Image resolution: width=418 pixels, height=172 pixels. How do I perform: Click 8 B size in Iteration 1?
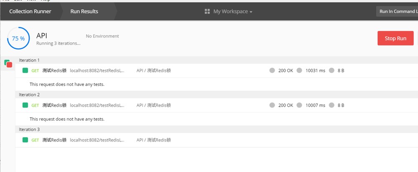click(x=341, y=71)
